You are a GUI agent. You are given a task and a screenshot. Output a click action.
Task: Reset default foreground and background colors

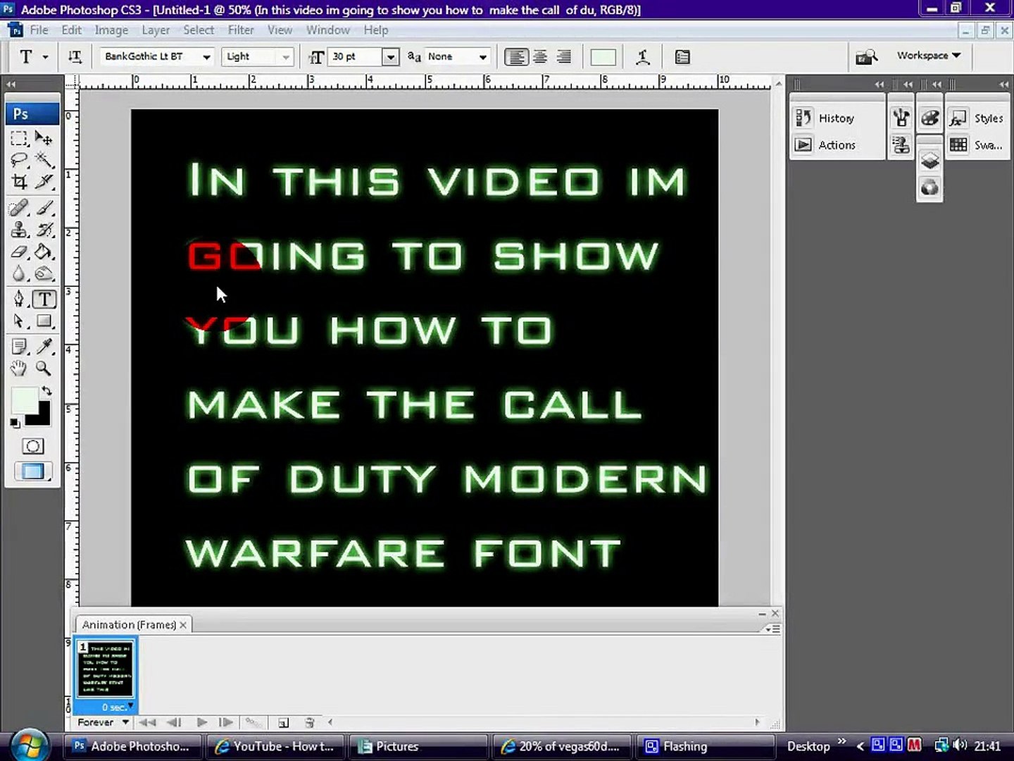coord(15,423)
